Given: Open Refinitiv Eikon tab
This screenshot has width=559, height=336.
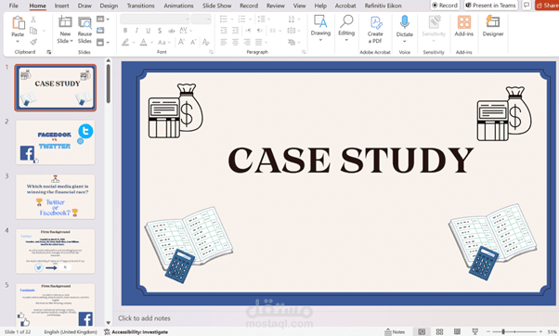Looking at the screenshot, I should click(383, 6).
